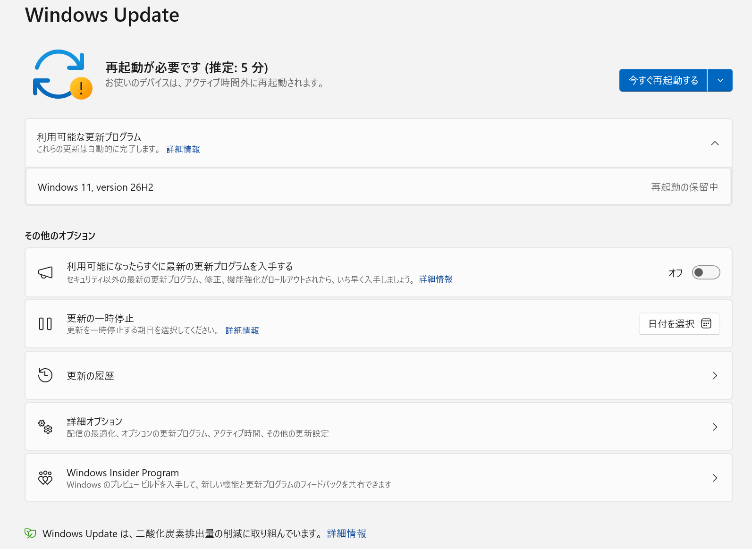Screen dimensions: 752x549
Task: Click the megaphone icon for latest updates
Action: click(x=45, y=272)
